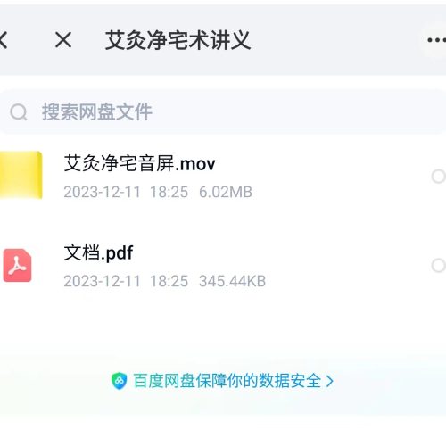Tap the 345.44KB size label
This screenshot has width=446, height=446.
[232, 281]
